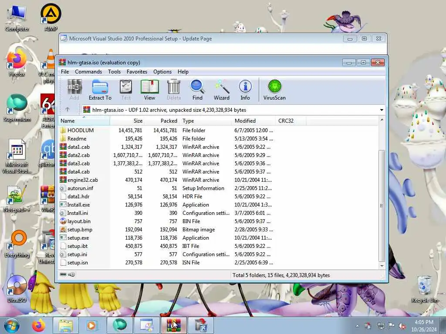Image resolution: width=446 pixels, height=334 pixels.
Task: Select the data1.cab row
Action: click(219, 147)
